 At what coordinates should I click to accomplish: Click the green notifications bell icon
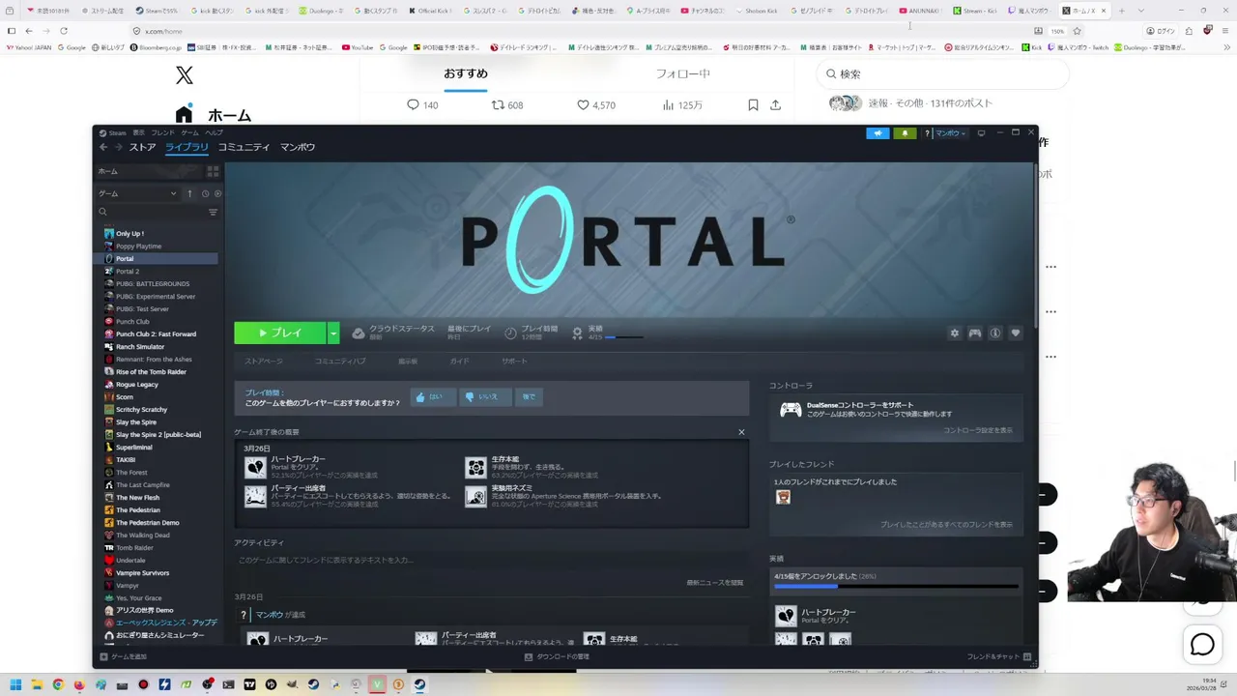pyautogui.click(x=905, y=133)
